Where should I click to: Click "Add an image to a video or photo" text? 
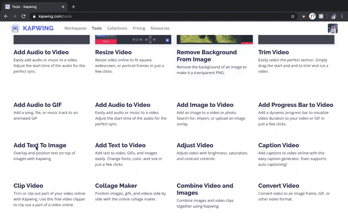click(211, 118)
